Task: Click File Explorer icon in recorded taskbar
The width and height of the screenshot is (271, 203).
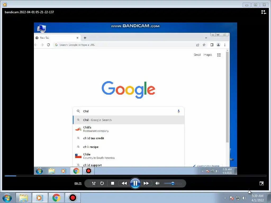Action: (x=52, y=171)
